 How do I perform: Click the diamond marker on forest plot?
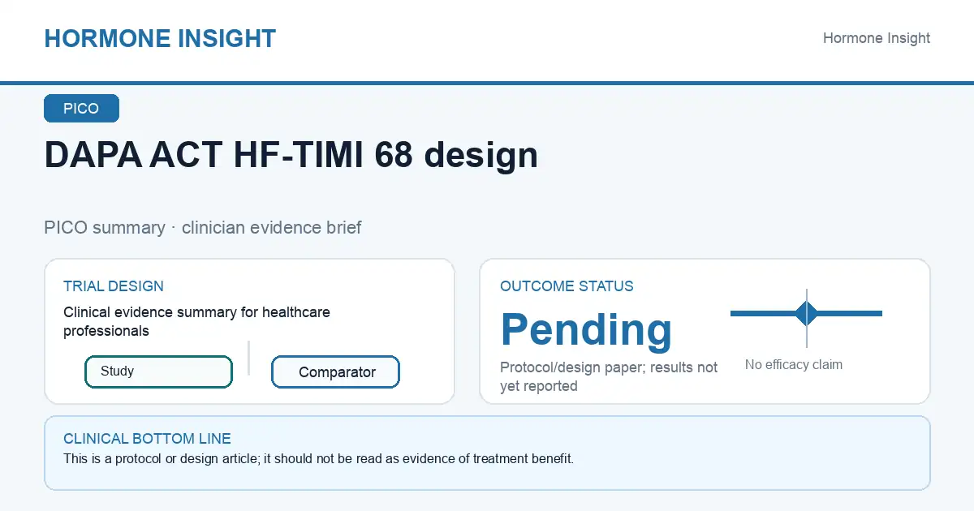click(x=806, y=313)
